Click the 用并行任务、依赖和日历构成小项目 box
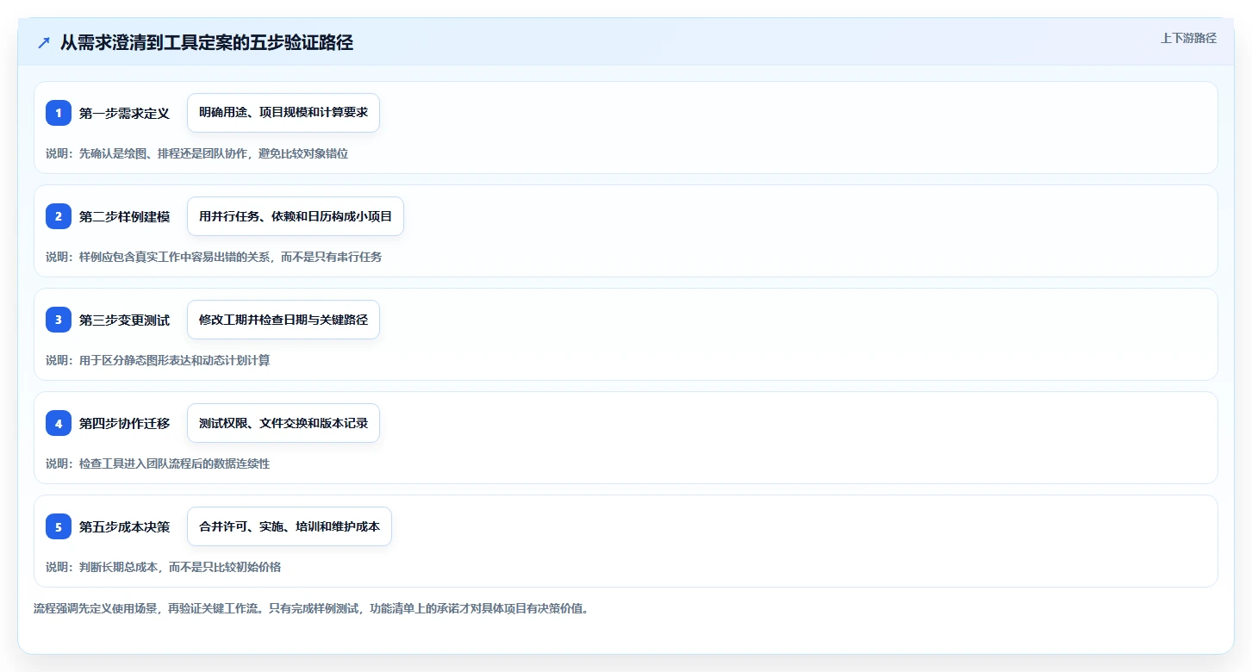The height and width of the screenshot is (672, 1252). (296, 216)
